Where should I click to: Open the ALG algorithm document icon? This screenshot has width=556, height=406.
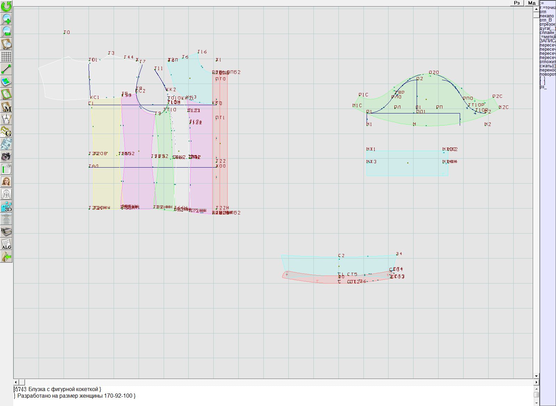pyautogui.click(x=6, y=244)
